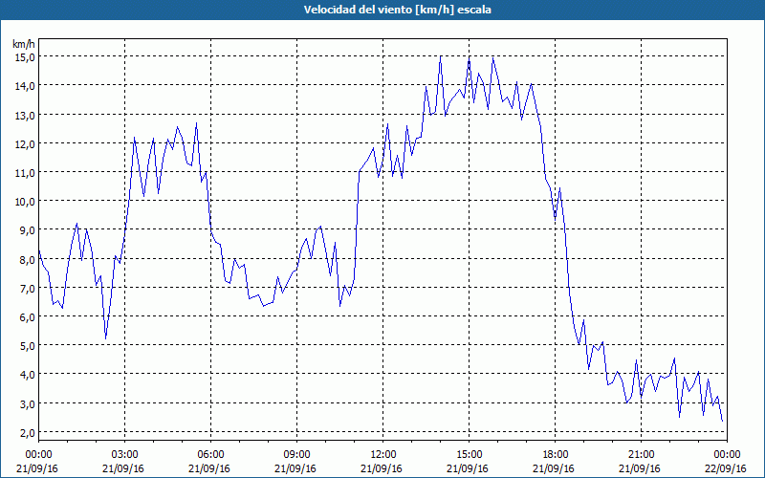Image resolution: width=765 pixels, height=478 pixels.
Task: Click the 22/09/16 date label
Action: tap(726, 468)
